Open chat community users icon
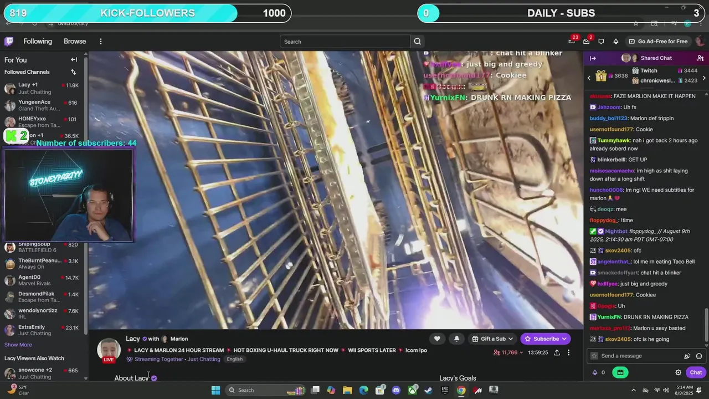Viewport: 709px width, 399px height. click(x=700, y=58)
